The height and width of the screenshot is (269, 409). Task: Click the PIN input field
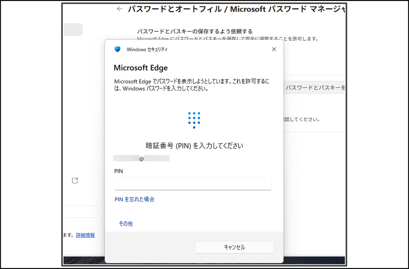(193, 184)
